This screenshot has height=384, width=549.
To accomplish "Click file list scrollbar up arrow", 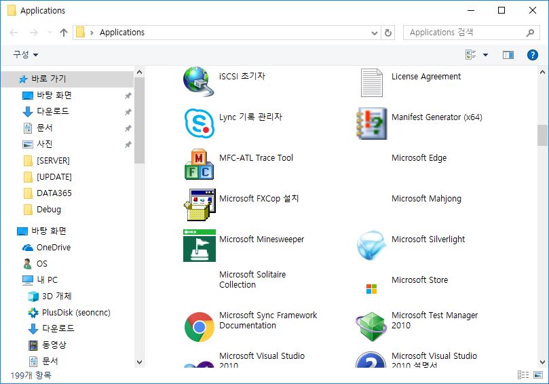I will [x=542, y=72].
